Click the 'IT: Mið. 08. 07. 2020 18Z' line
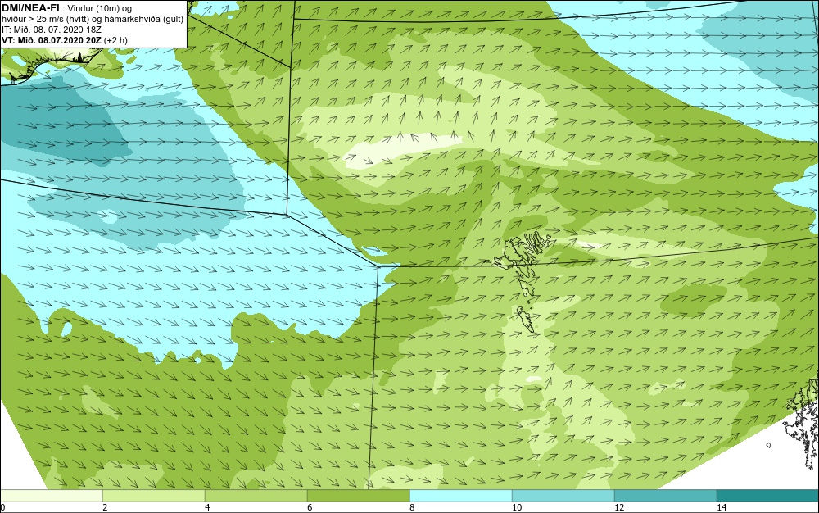This screenshot has height=513, width=819. (x=51, y=30)
